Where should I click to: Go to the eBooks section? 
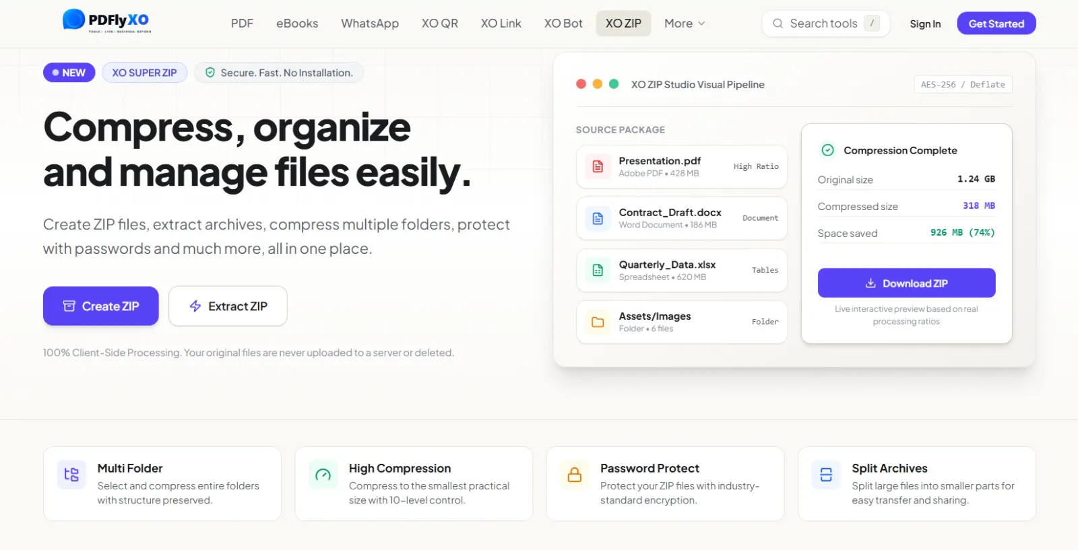click(x=297, y=24)
